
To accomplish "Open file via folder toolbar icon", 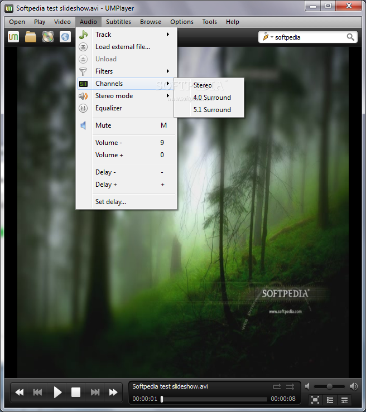I will [x=31, y=37].
